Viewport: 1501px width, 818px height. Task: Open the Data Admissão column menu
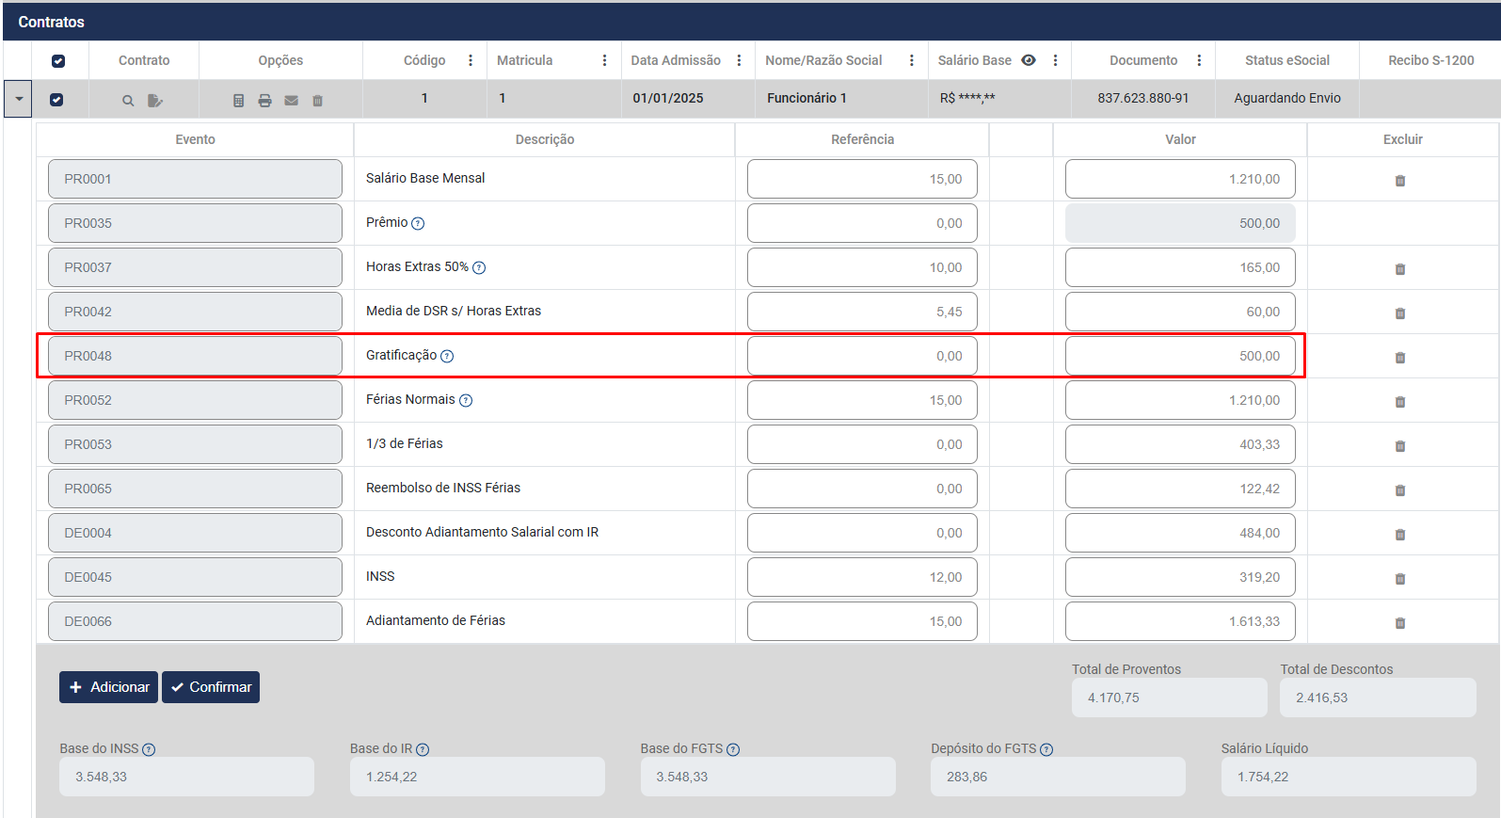739,60
